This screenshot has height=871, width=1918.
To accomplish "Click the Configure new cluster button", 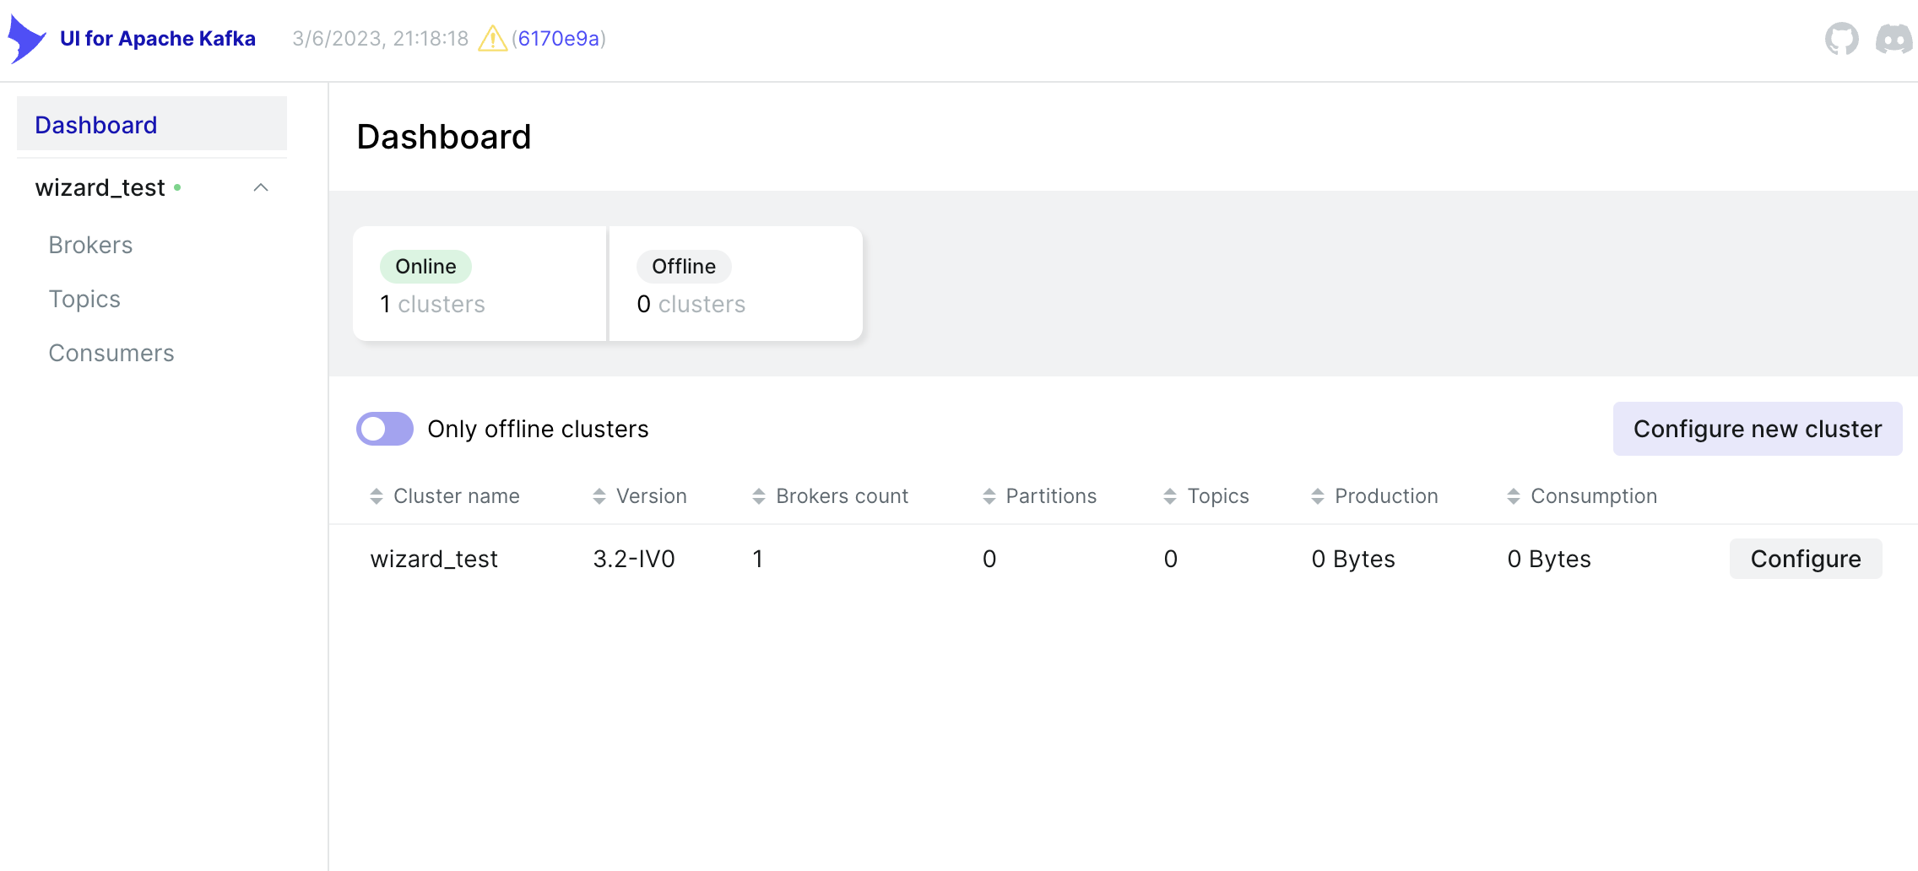I will (x=1757, y=429).
